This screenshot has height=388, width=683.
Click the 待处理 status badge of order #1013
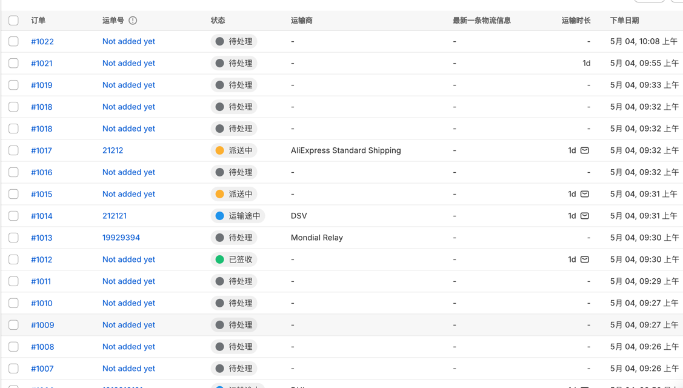tap(234, 238)
